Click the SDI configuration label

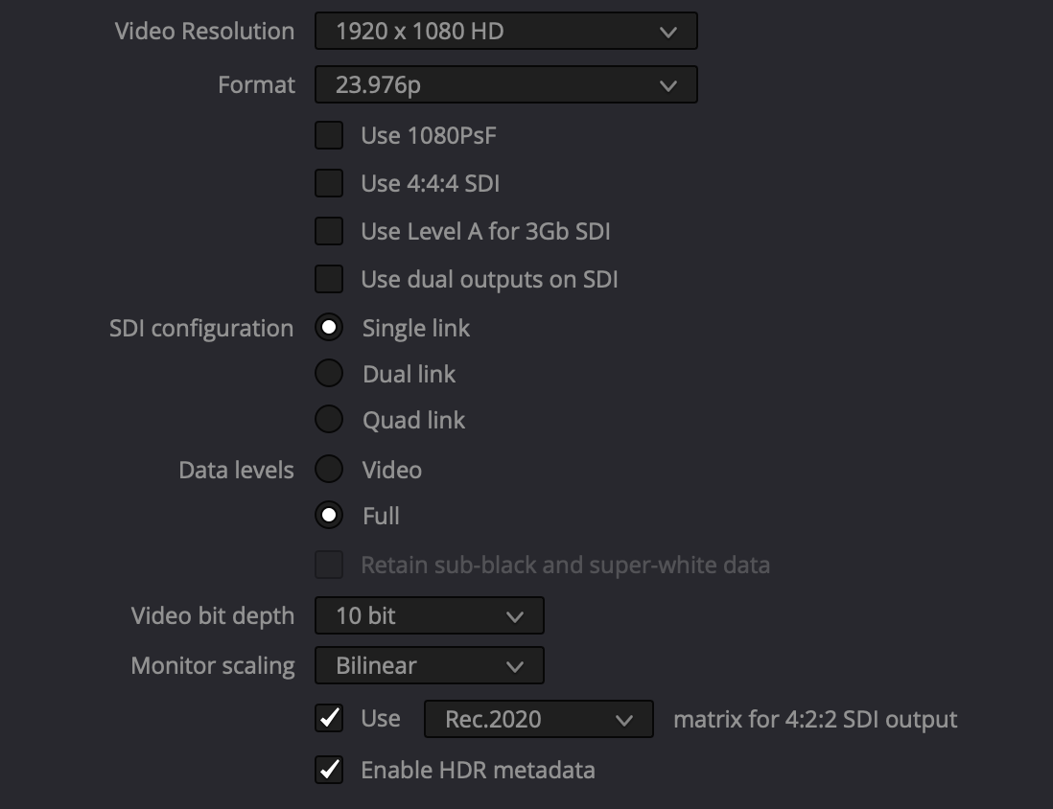pyautogui.click(x=201, y=328)
